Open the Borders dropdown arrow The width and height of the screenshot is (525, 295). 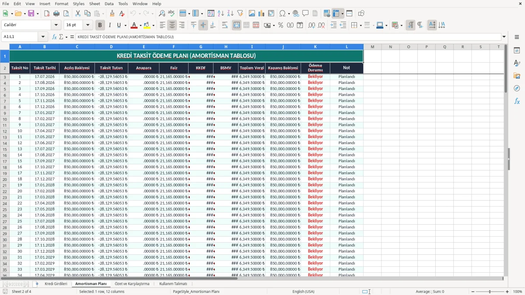[x=360, y=25]
